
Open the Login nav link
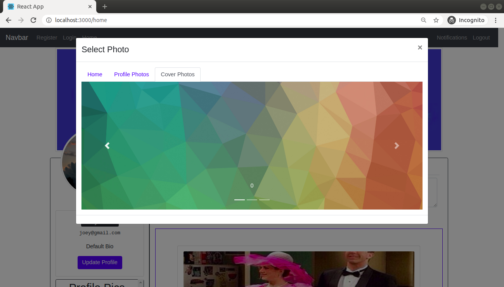coord(69,38)
